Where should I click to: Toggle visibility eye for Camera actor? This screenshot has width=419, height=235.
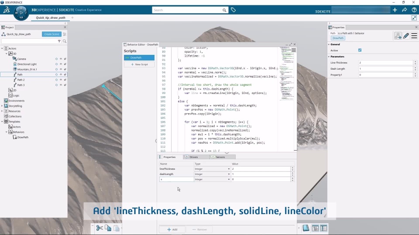point(61,59)
